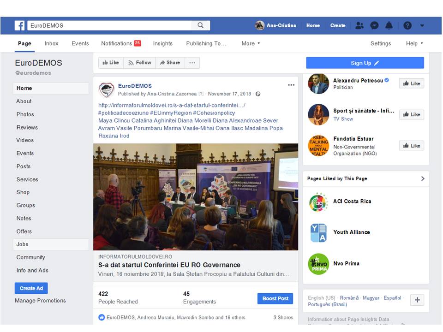Viewport: 443px width, 332px height.
Task: Open the Notifications tab with 25 badge
Action: tap(121, 43)
